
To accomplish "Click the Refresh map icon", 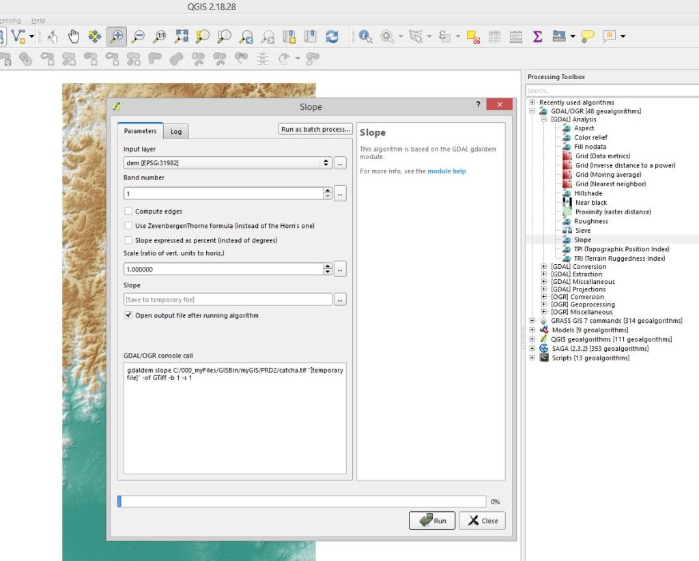I will coord(332,36).
